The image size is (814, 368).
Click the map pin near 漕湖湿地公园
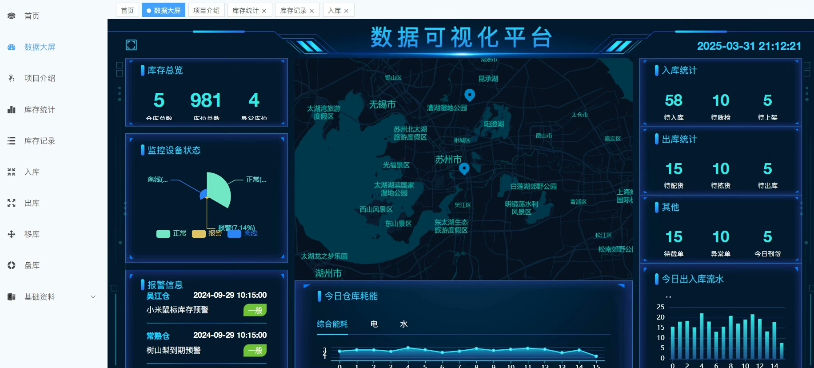click(x=470, y=95)
